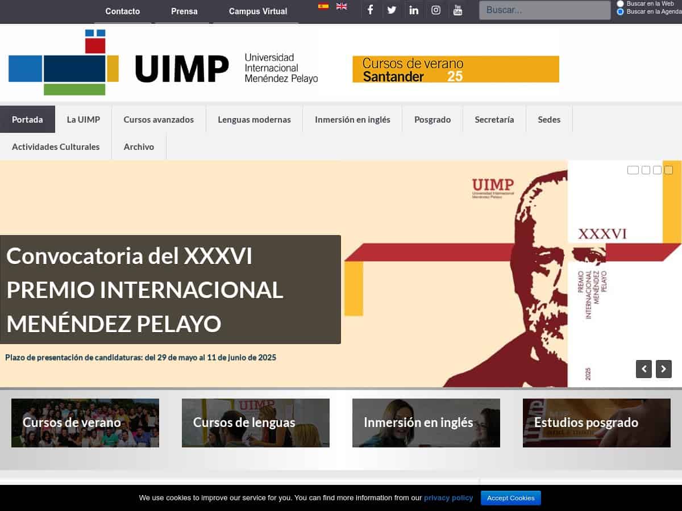Open the Secretaría menu

pyautogui.click(x=494, y=119)
